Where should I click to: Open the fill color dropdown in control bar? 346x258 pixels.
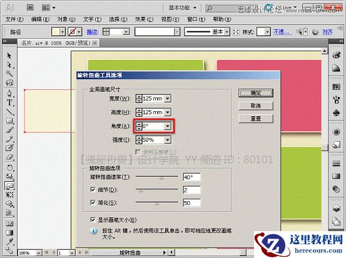(63, 32)
